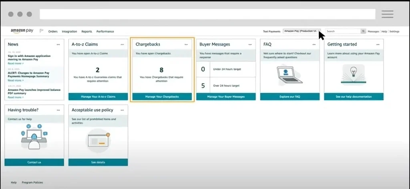Open the Having trouble card options menu
This screenshot has width=410, height=189.
click(x=58, y=110)
